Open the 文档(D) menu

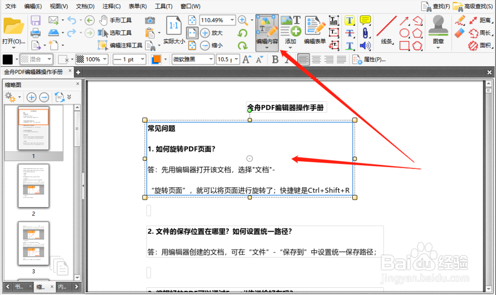(85, 6)
